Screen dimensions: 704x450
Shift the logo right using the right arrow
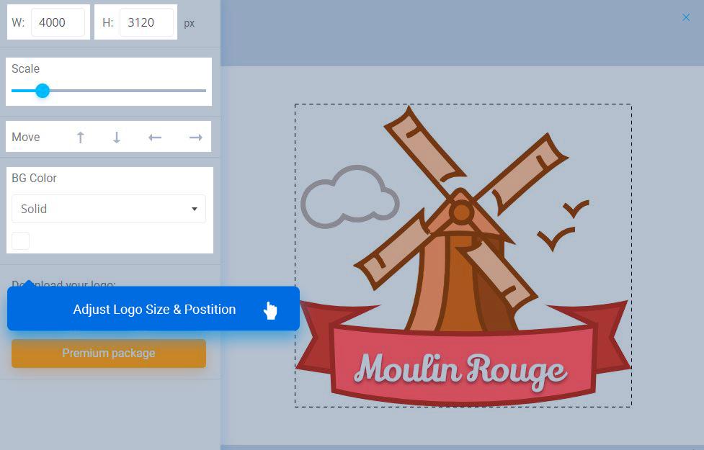(196, 138)
